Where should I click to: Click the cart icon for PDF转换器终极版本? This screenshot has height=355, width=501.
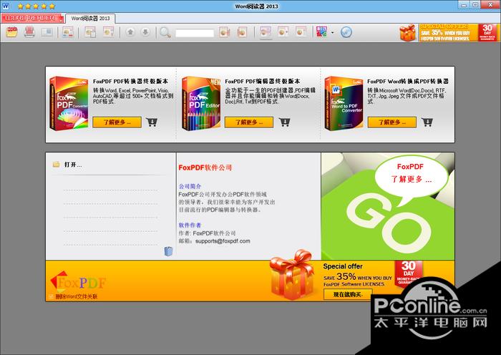click(152, 122)
